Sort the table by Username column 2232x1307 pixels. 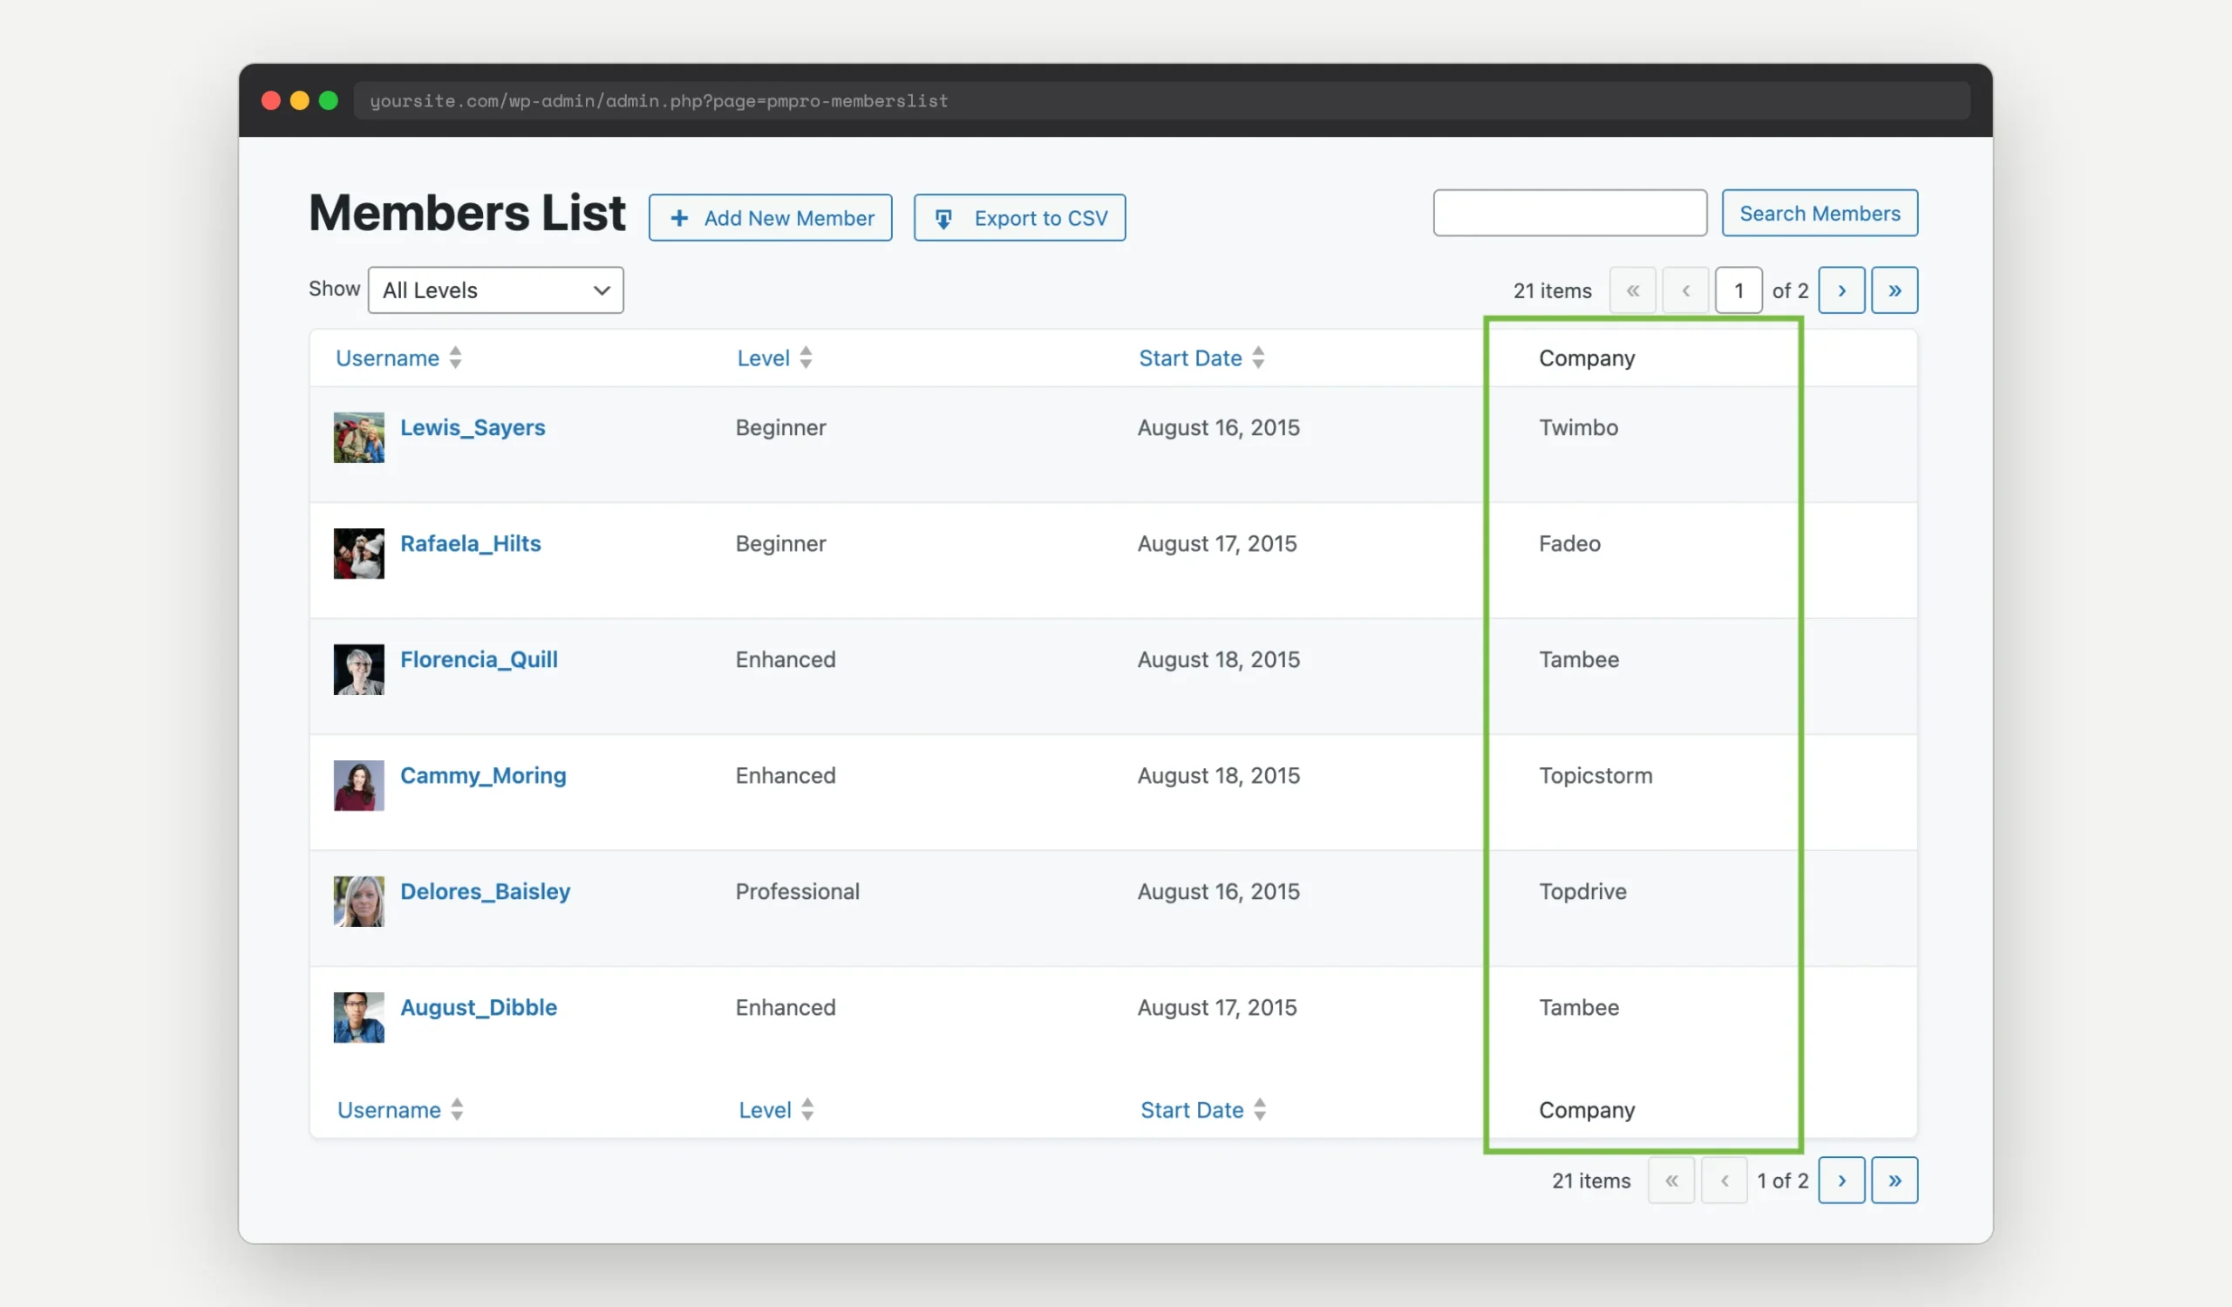pos(388,357)
